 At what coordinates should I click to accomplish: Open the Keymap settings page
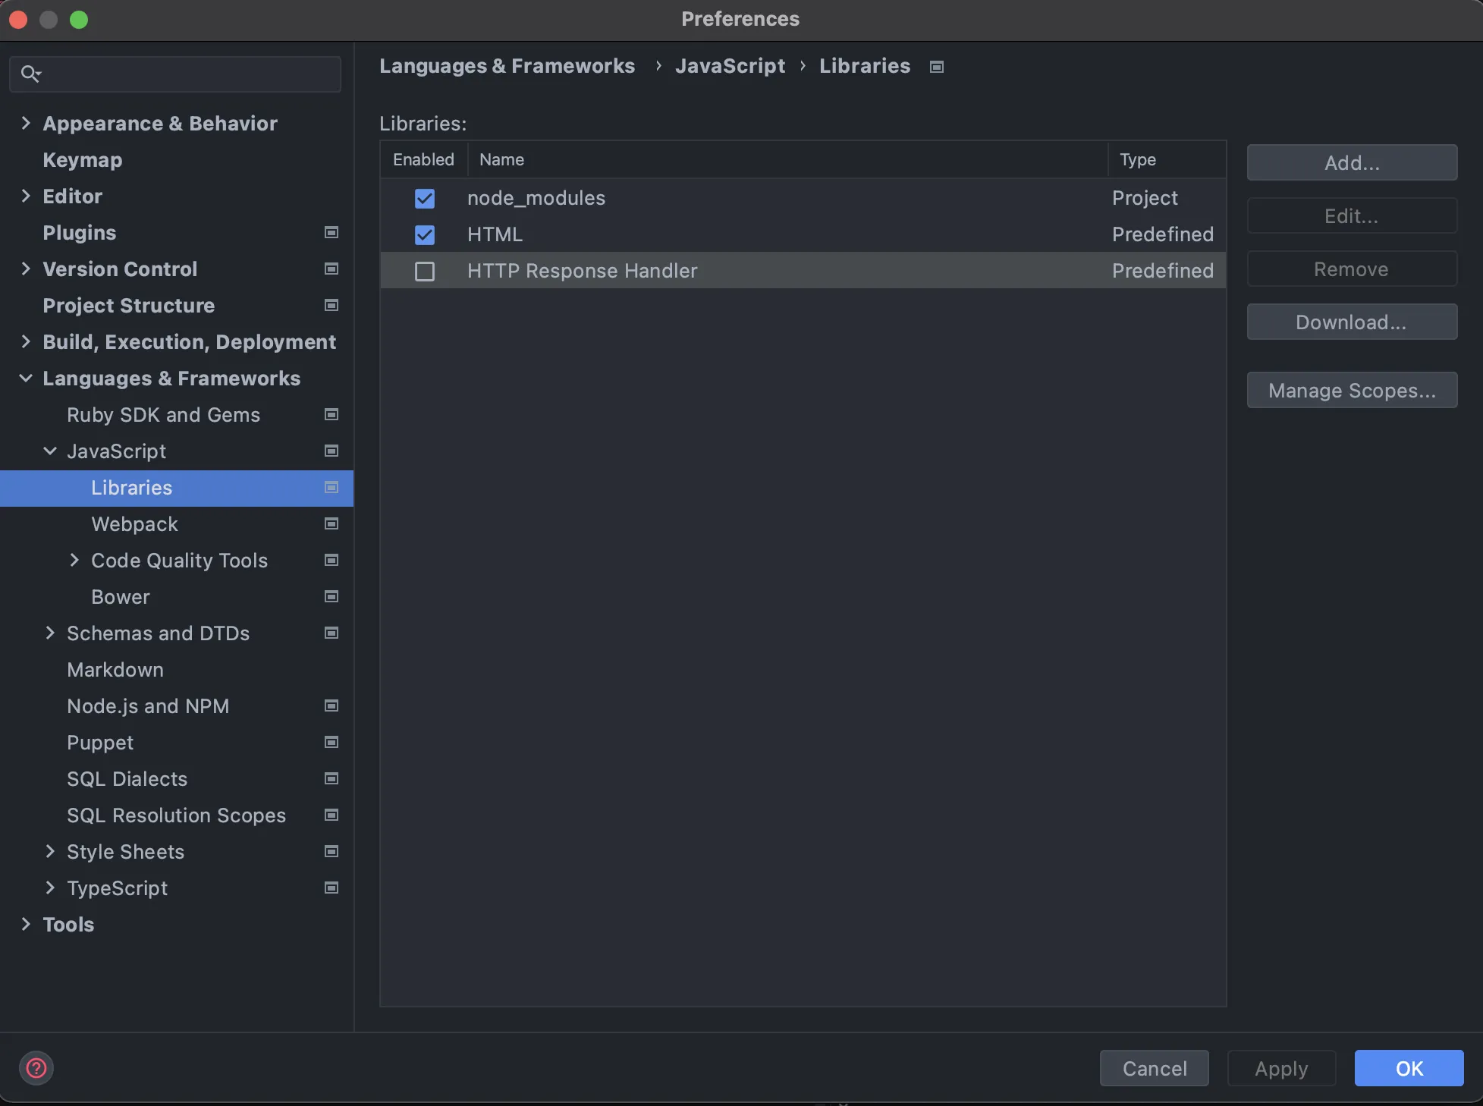(82, 160)
